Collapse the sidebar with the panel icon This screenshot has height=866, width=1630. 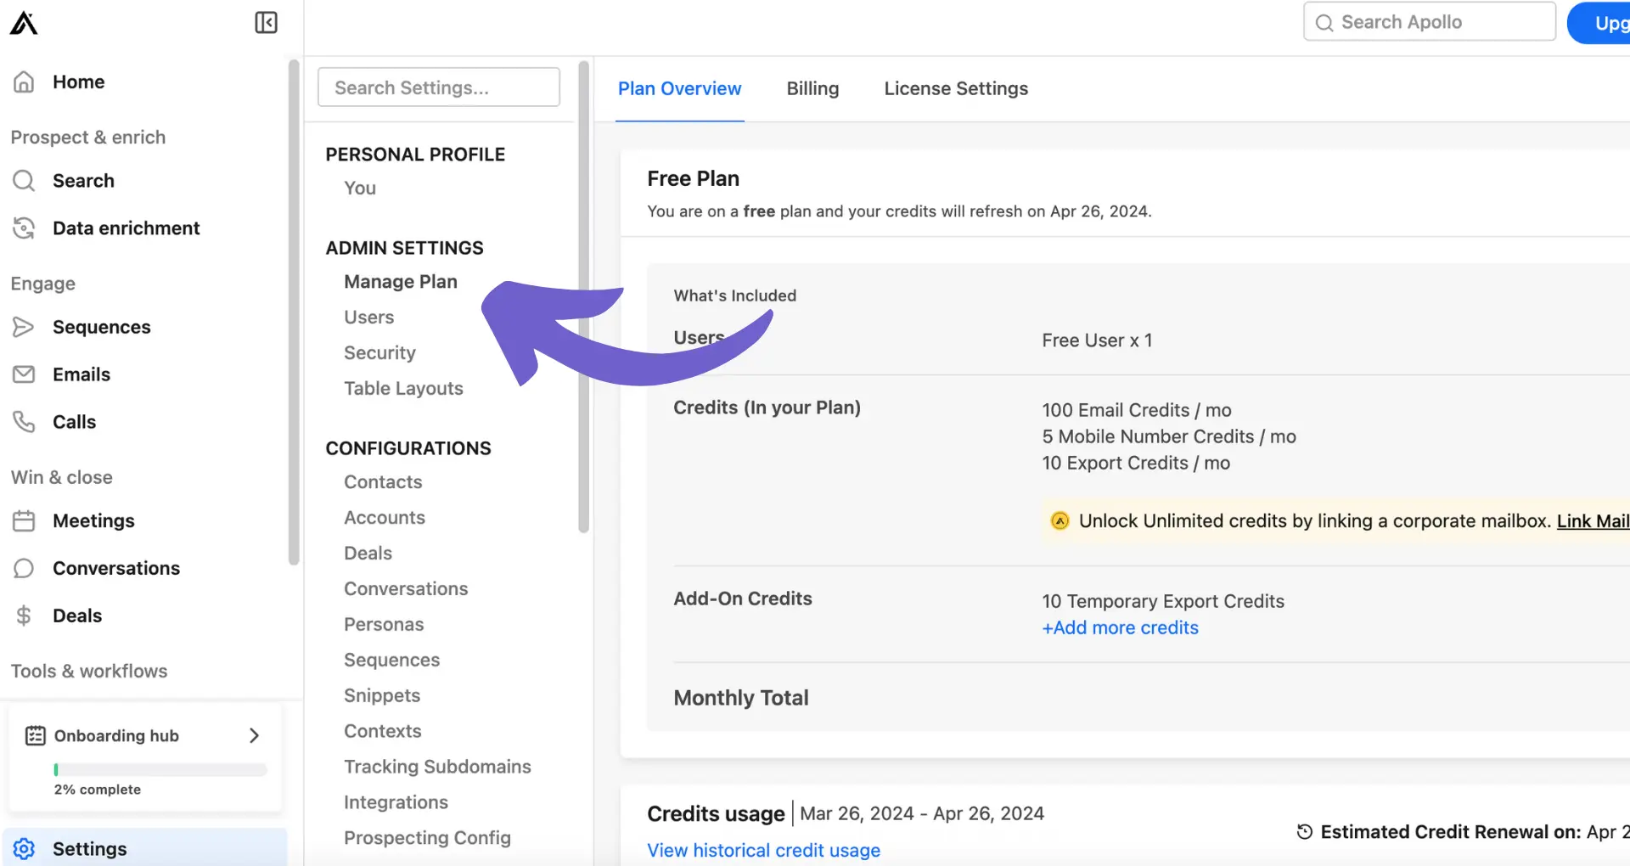[x=266, y=22]
